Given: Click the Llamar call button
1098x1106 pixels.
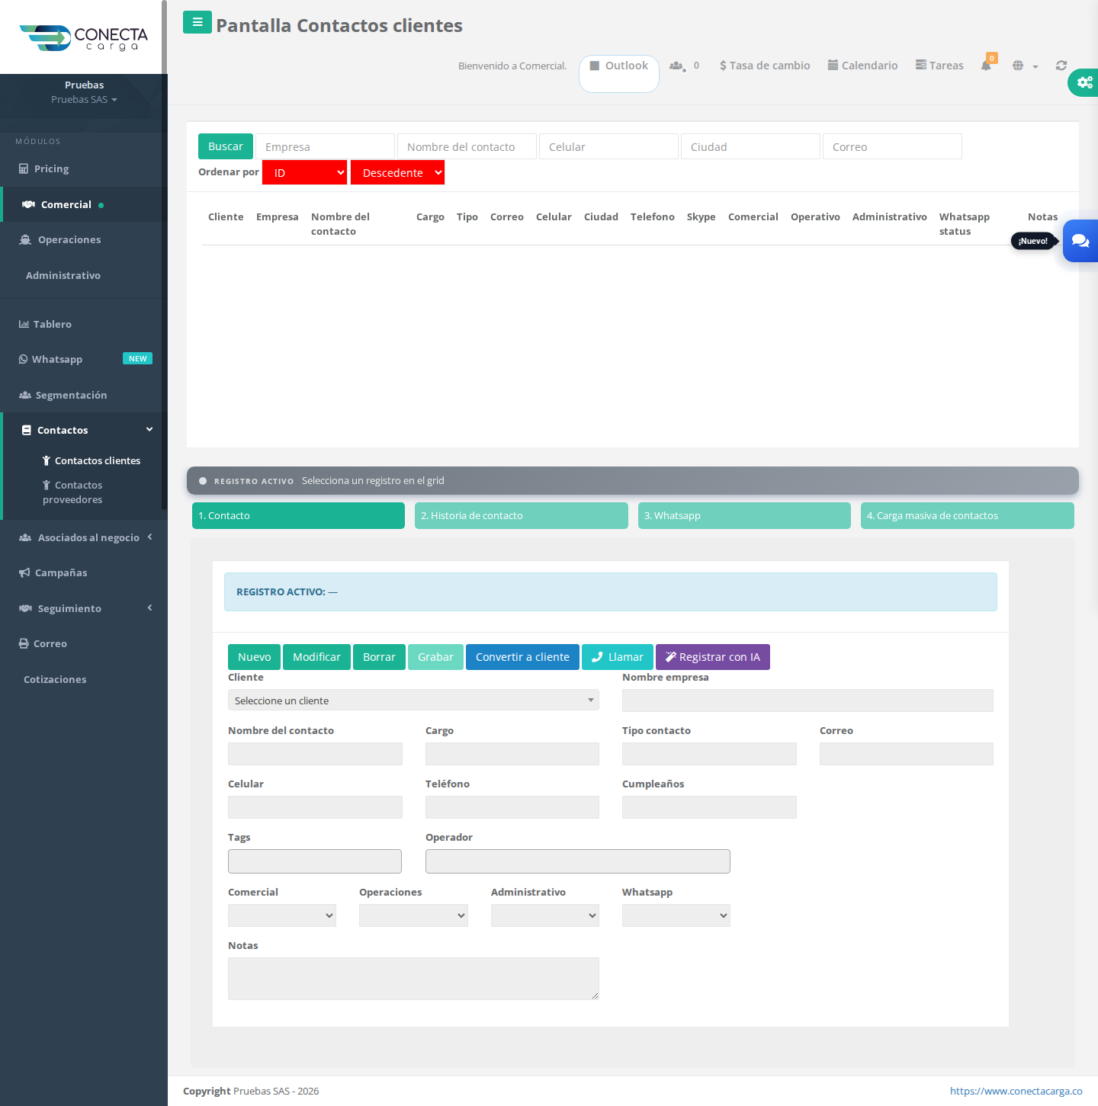Looking at the screenshot, I should pos(618,657).
